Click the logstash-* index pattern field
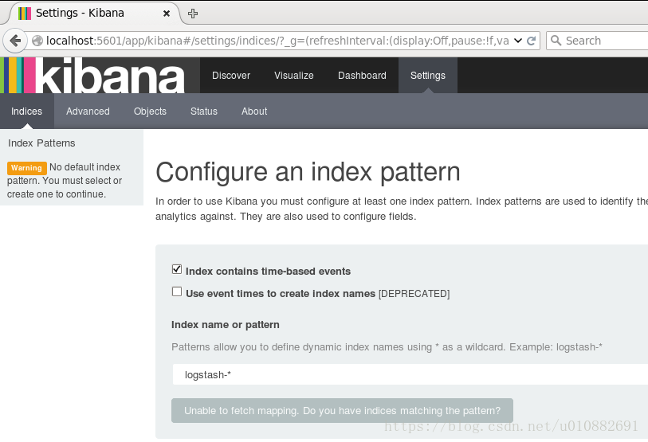The height and width of the screenshot is (442, 648). (x=410, y=374)
